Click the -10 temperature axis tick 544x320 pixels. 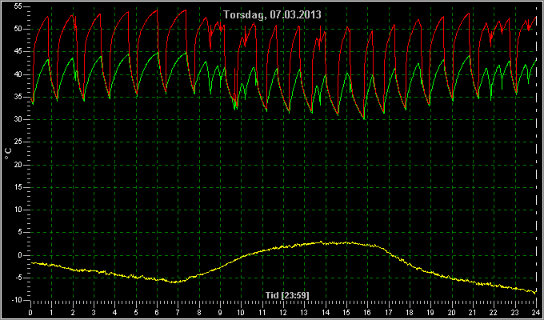pyautogui.click(x=17, y=300)
